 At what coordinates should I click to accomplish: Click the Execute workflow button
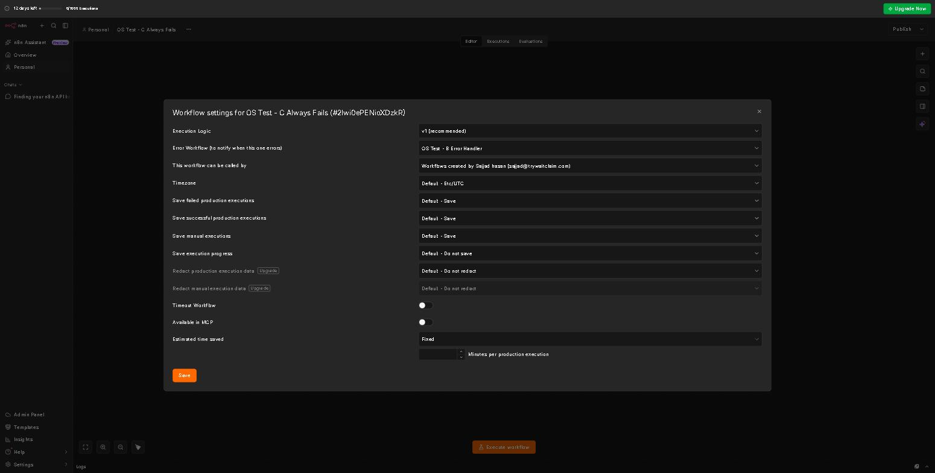click(504, 447)
